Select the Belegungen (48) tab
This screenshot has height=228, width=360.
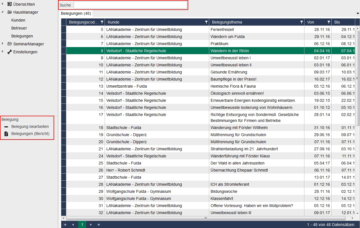[x=76, y=13]
